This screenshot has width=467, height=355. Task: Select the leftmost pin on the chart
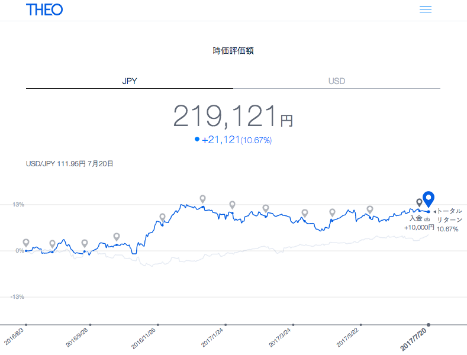[x=26, y=243]
